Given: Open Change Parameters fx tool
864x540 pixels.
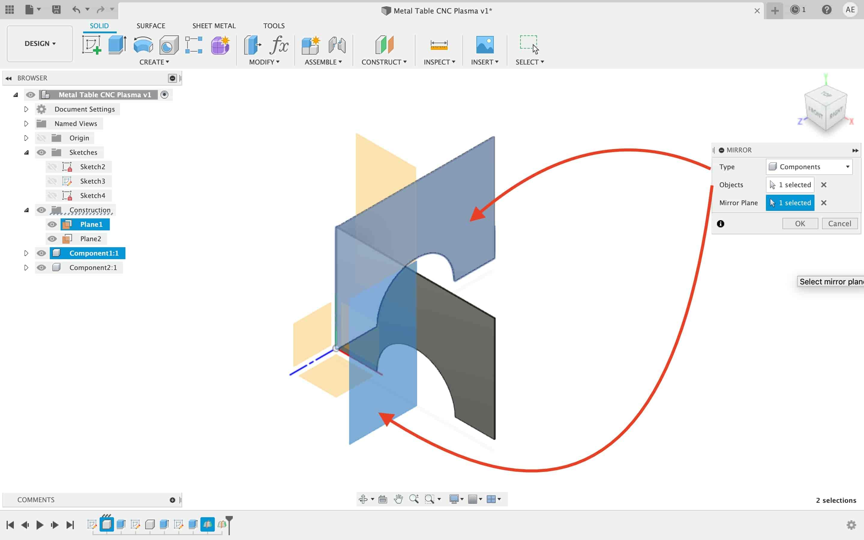Looking at the screenshot, I should click(x=279, y=45).
